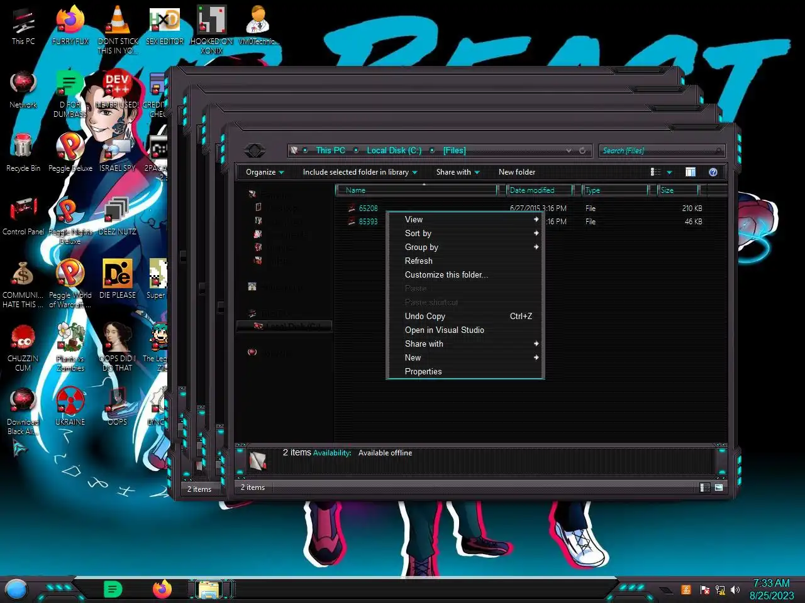This screenshot has width=805, height=603.
Task: Launch the Peggle Nights Deluxe shortcut
Action: [70, 221]
